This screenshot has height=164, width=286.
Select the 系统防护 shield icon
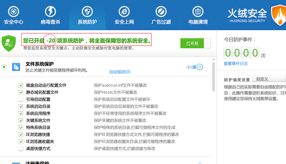coord(87,12)
